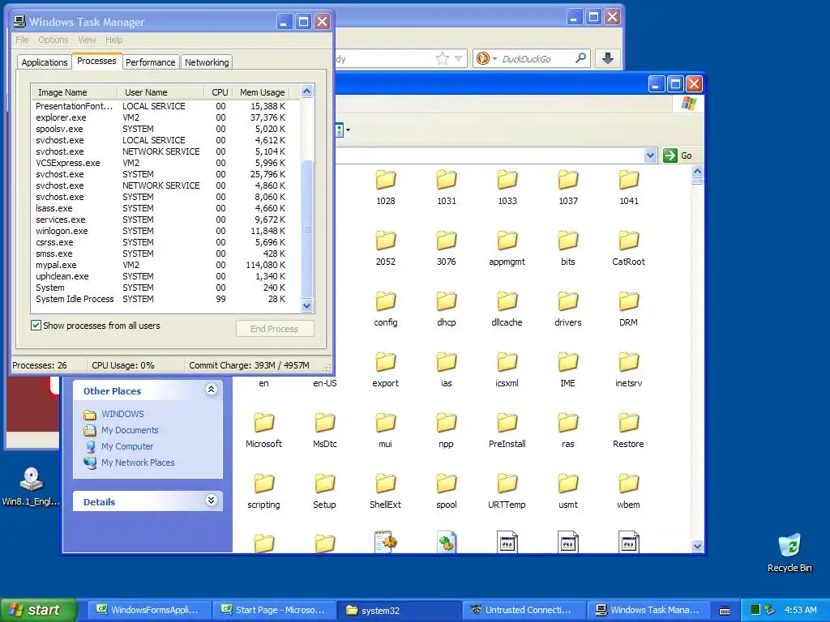Open Task Manager Options menu

pos(53,40)
